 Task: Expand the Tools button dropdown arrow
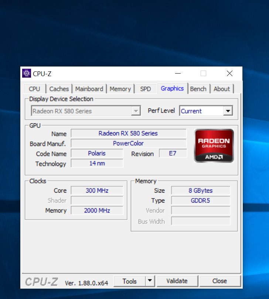150,281
